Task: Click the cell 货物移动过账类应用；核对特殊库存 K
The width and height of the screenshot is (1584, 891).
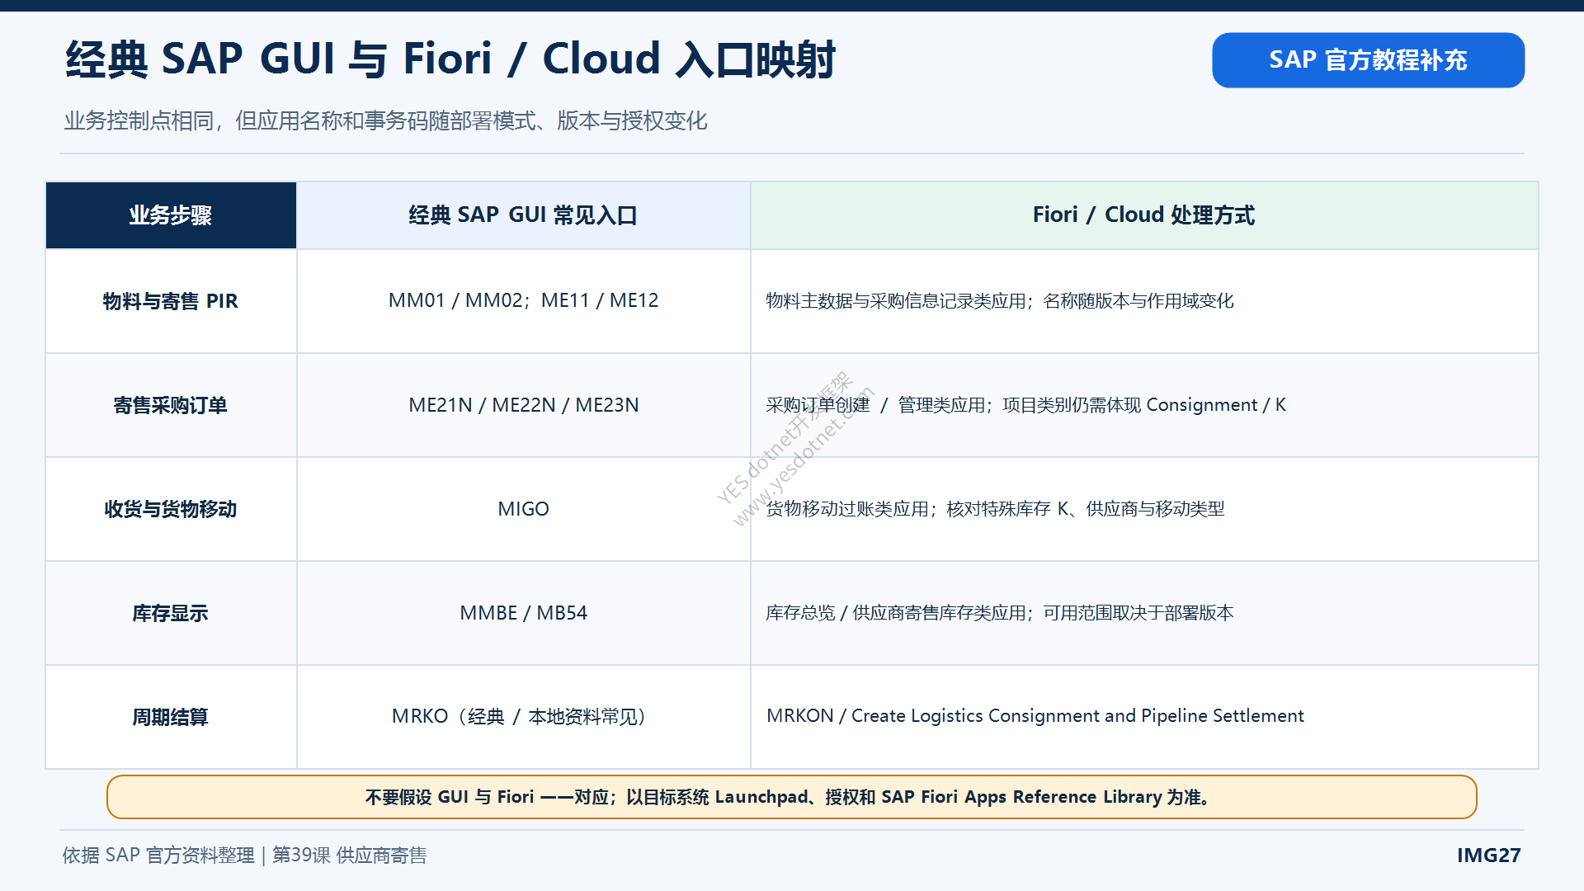Action: click(1144, 509)
